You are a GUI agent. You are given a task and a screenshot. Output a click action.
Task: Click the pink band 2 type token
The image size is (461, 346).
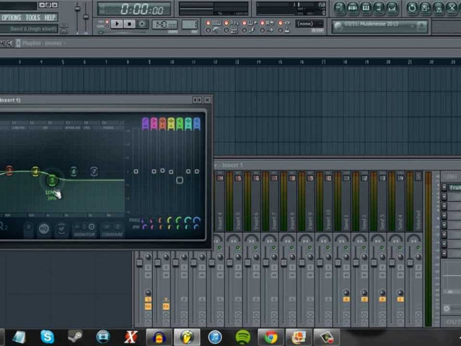(154, 124)
